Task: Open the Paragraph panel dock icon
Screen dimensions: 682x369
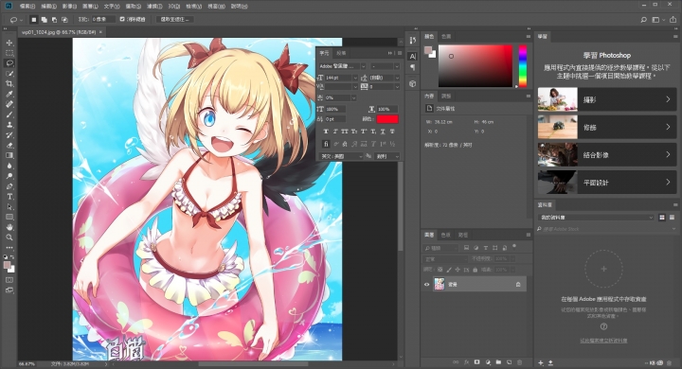Action: [413, 67]
